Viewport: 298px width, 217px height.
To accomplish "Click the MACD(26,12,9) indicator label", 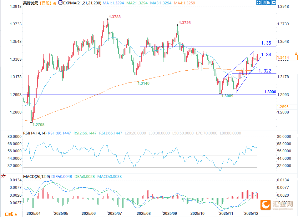I will 37,177.
